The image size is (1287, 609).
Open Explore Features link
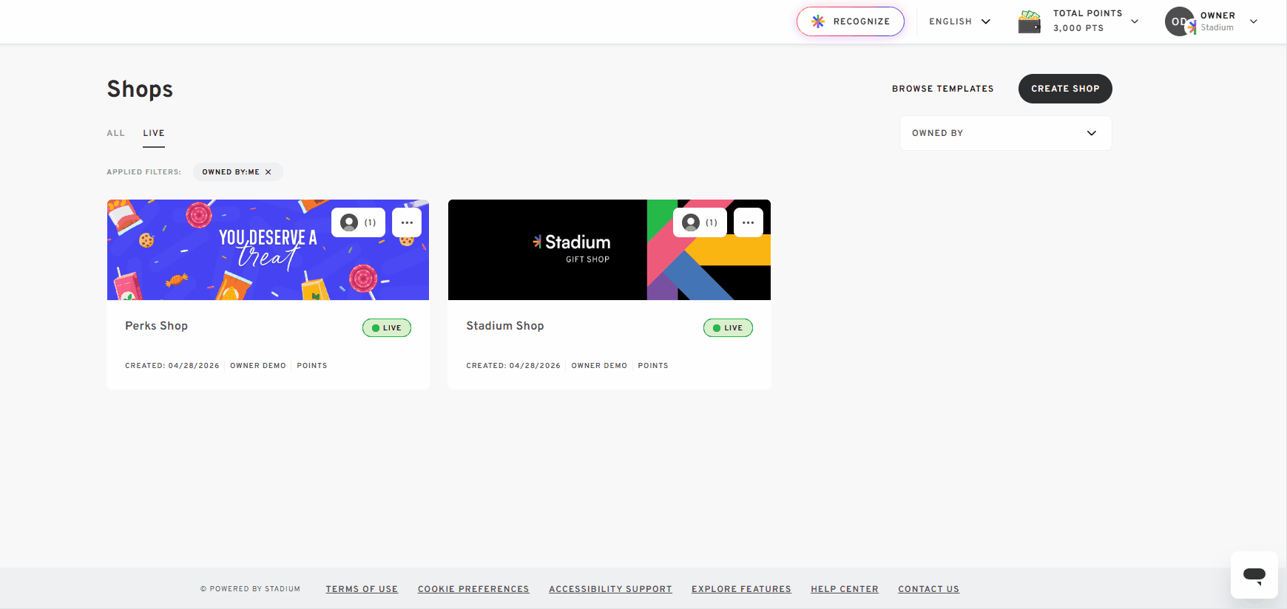(741, 589)
